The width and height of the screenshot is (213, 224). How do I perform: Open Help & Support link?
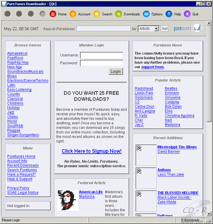coord(20,179)
